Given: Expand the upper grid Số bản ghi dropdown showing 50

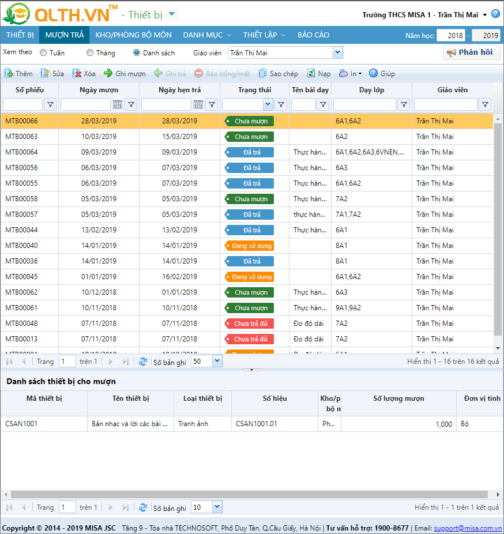Looking at the screenshot, I should click(217, 361).
